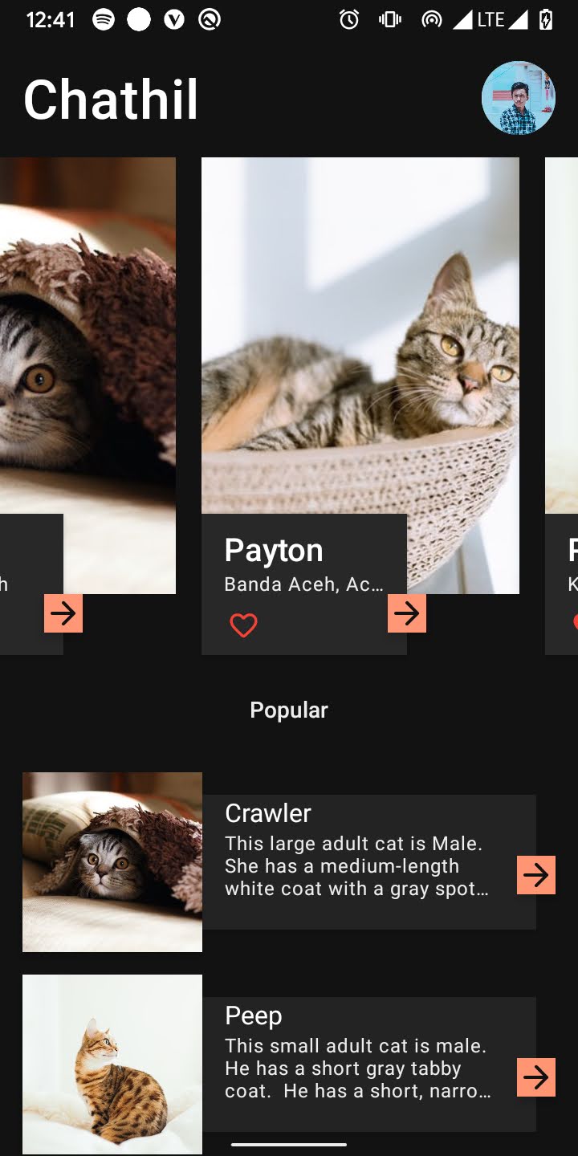Open Peep details via arrow button

pos(536,1077)
